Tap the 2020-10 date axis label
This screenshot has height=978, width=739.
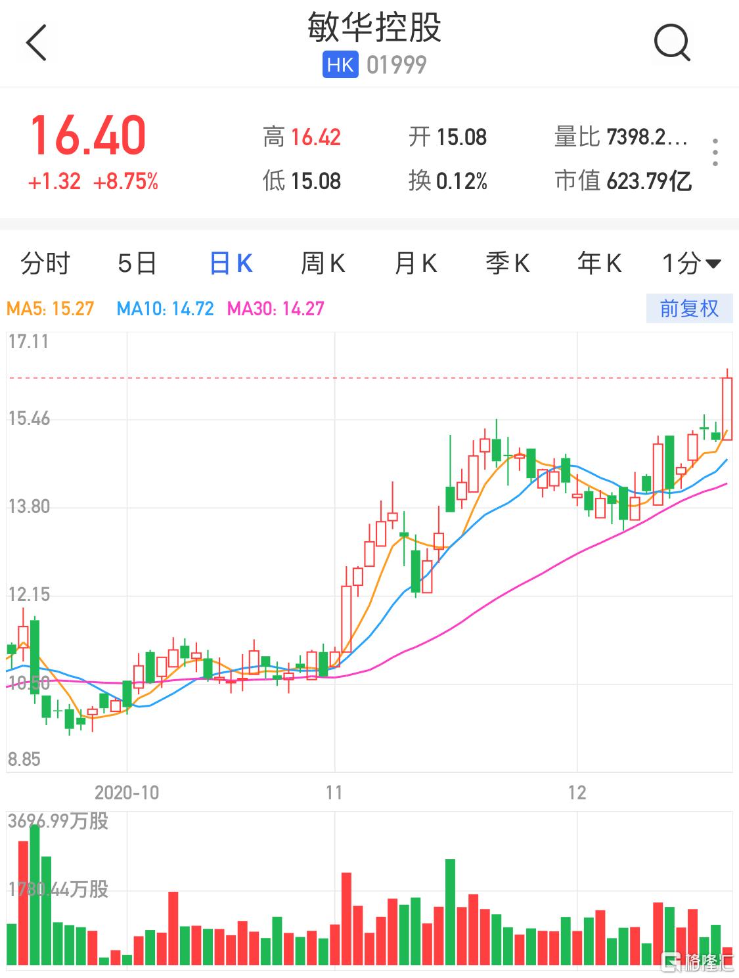127,793
